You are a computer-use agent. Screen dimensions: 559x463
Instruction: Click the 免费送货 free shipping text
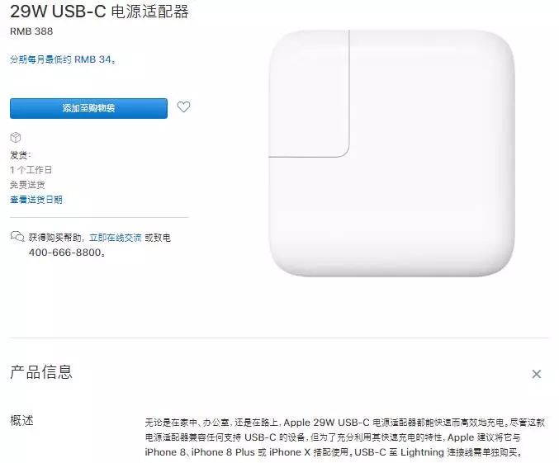pyautogui.click(x=27, y=185)
